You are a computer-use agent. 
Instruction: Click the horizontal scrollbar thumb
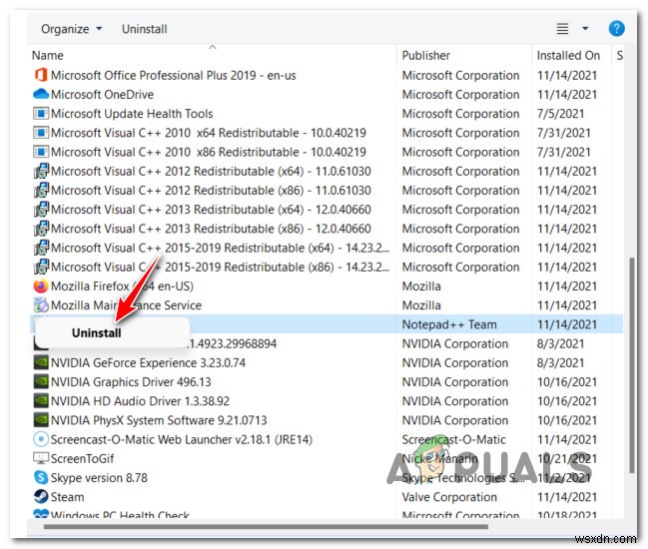(266, 527)
